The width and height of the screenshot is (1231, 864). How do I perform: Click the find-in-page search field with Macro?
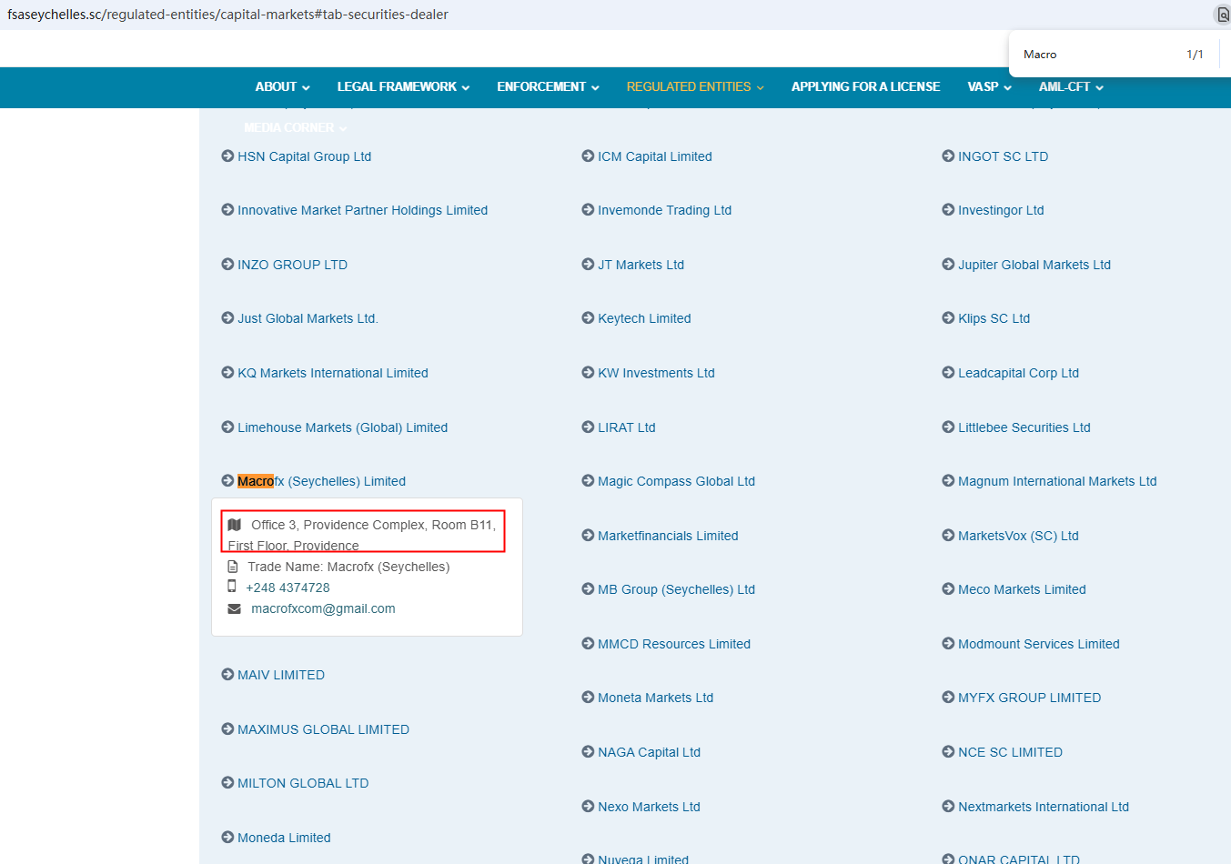coord(1092,55)
